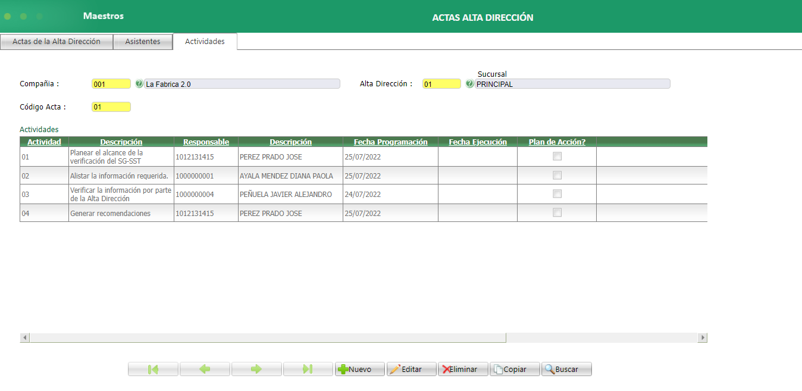The width and height of the screenshot is (802, 391).
Task: Sort by Plan de Acción? header
Action: point(557,142)
